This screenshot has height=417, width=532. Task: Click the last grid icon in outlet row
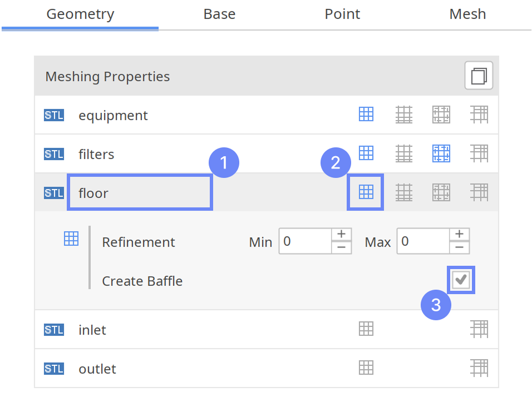pos(479,368)
